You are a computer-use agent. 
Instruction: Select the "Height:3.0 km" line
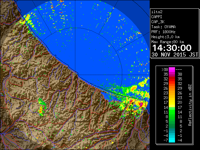[x=165, y=37]
